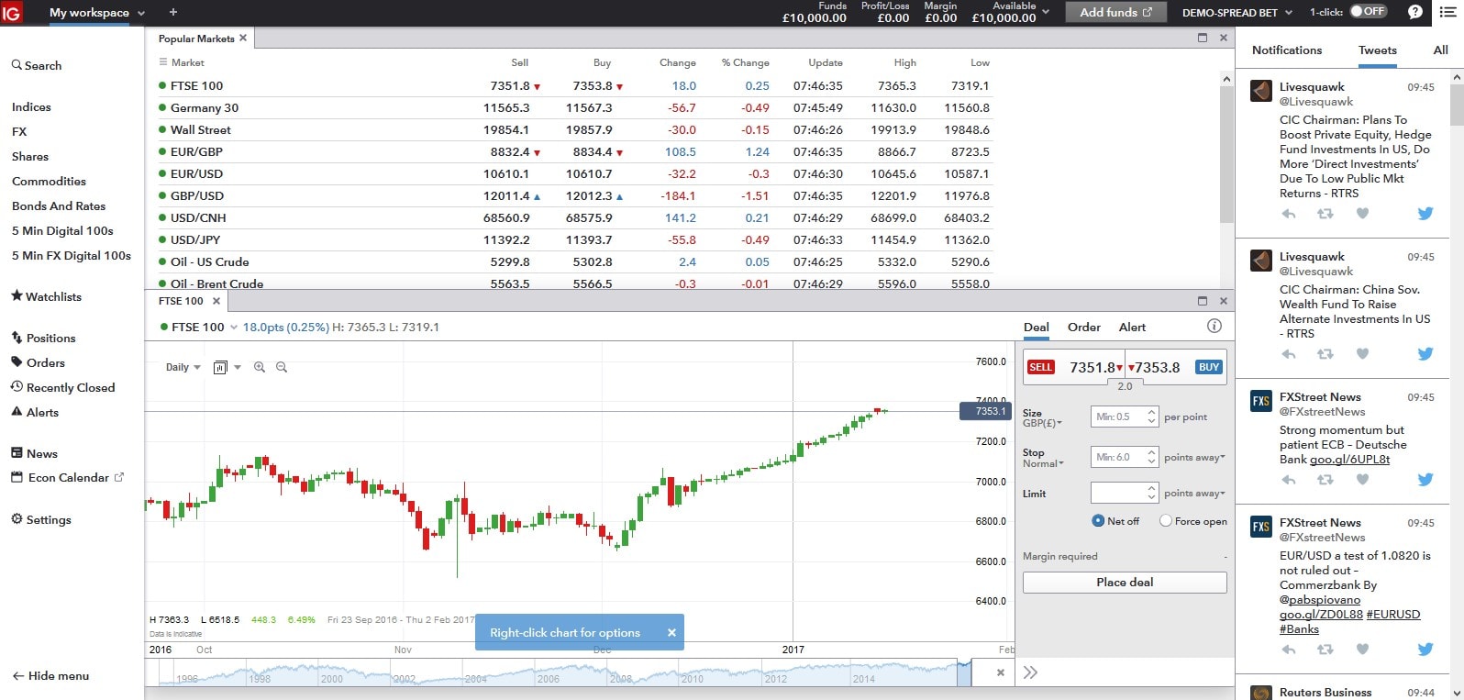Screen dimensions: 1464x700
Task: Expand the account balance dropdown arrow
Action: pyautogui.click(x=1047, y=12)
